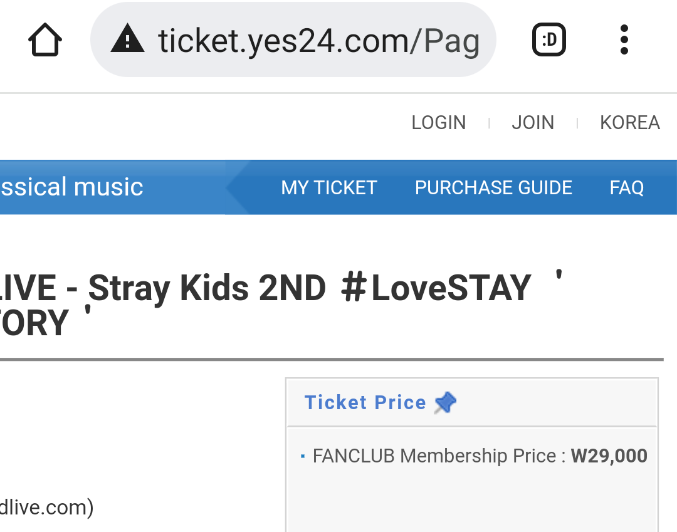Image resolution: width=677 pixels, height=532 pixels.
Task: Click the JOIN link
Action: 533,123
